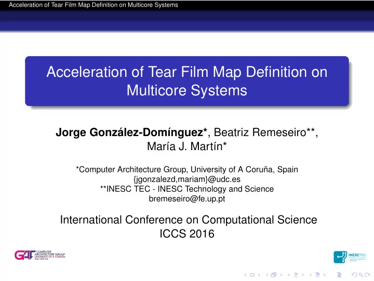The image size is (374, 281).
Task: Click the 'ICCS 2016' text
Action: click(x=187, y=234)
